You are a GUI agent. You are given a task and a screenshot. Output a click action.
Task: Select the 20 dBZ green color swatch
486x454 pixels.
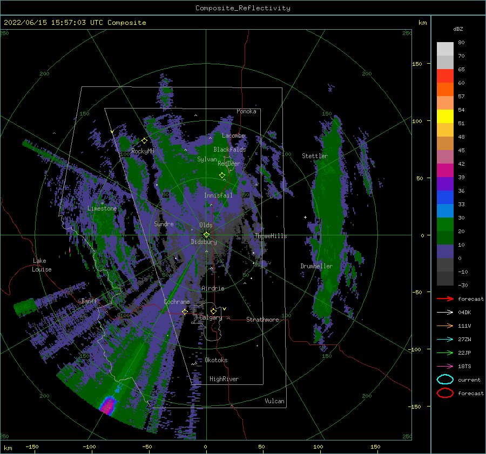[445, 225]
